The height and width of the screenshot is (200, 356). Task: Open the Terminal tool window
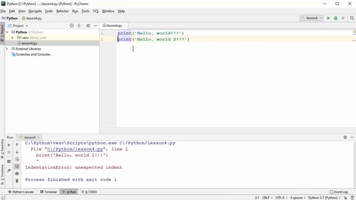pos(48,192)
